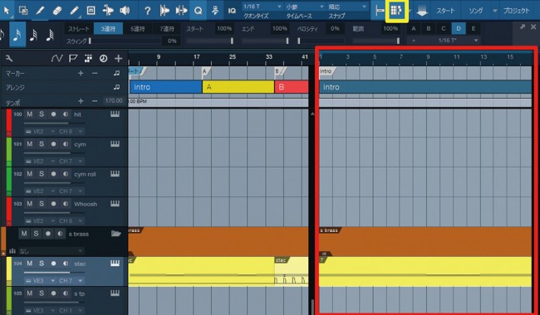Solo the stac track
This screenshot has width=540, height=315.
42,264
